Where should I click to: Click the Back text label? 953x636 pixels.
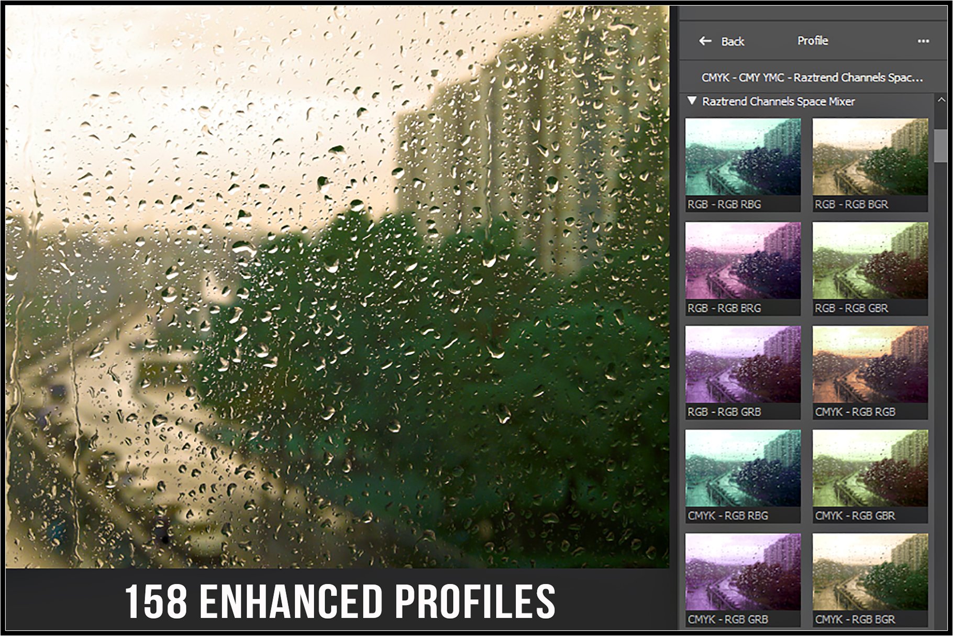coord(733,41)
